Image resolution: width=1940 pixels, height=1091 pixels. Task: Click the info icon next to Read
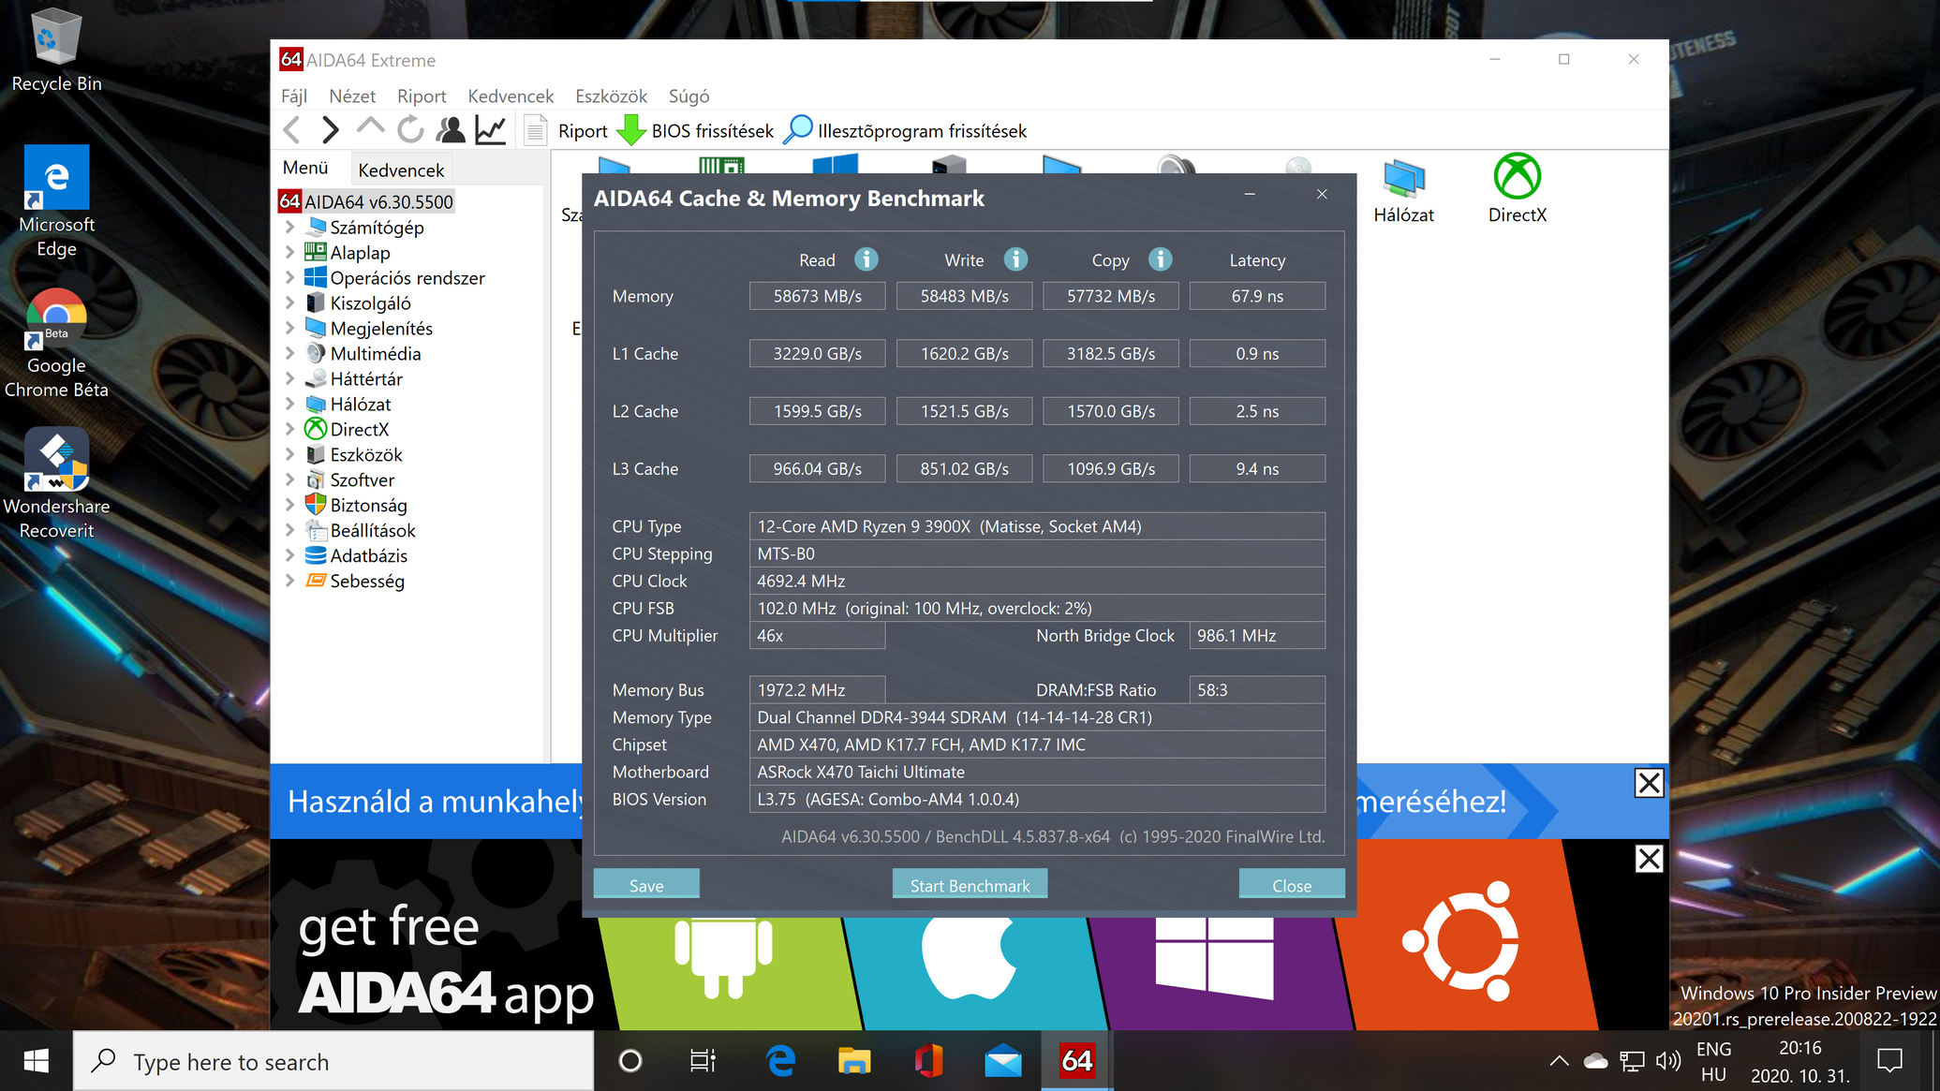point(866,259)
